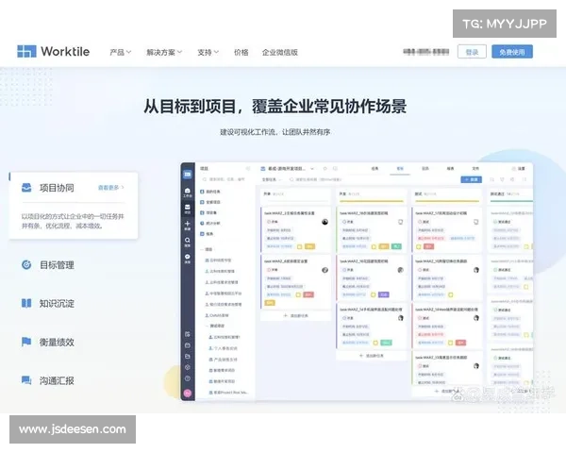Click the 衡量绩效 flag icon
566x453 pixels.
[x=26, y=342]
